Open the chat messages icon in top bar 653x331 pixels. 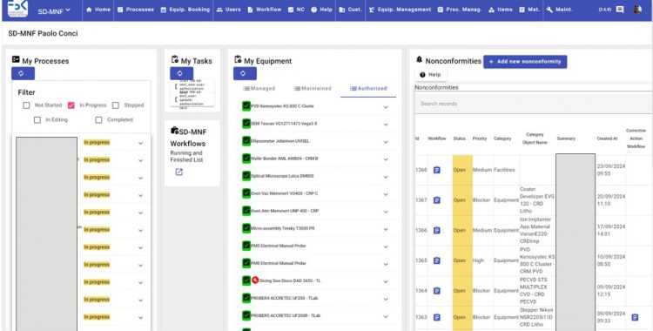[620, 10]
